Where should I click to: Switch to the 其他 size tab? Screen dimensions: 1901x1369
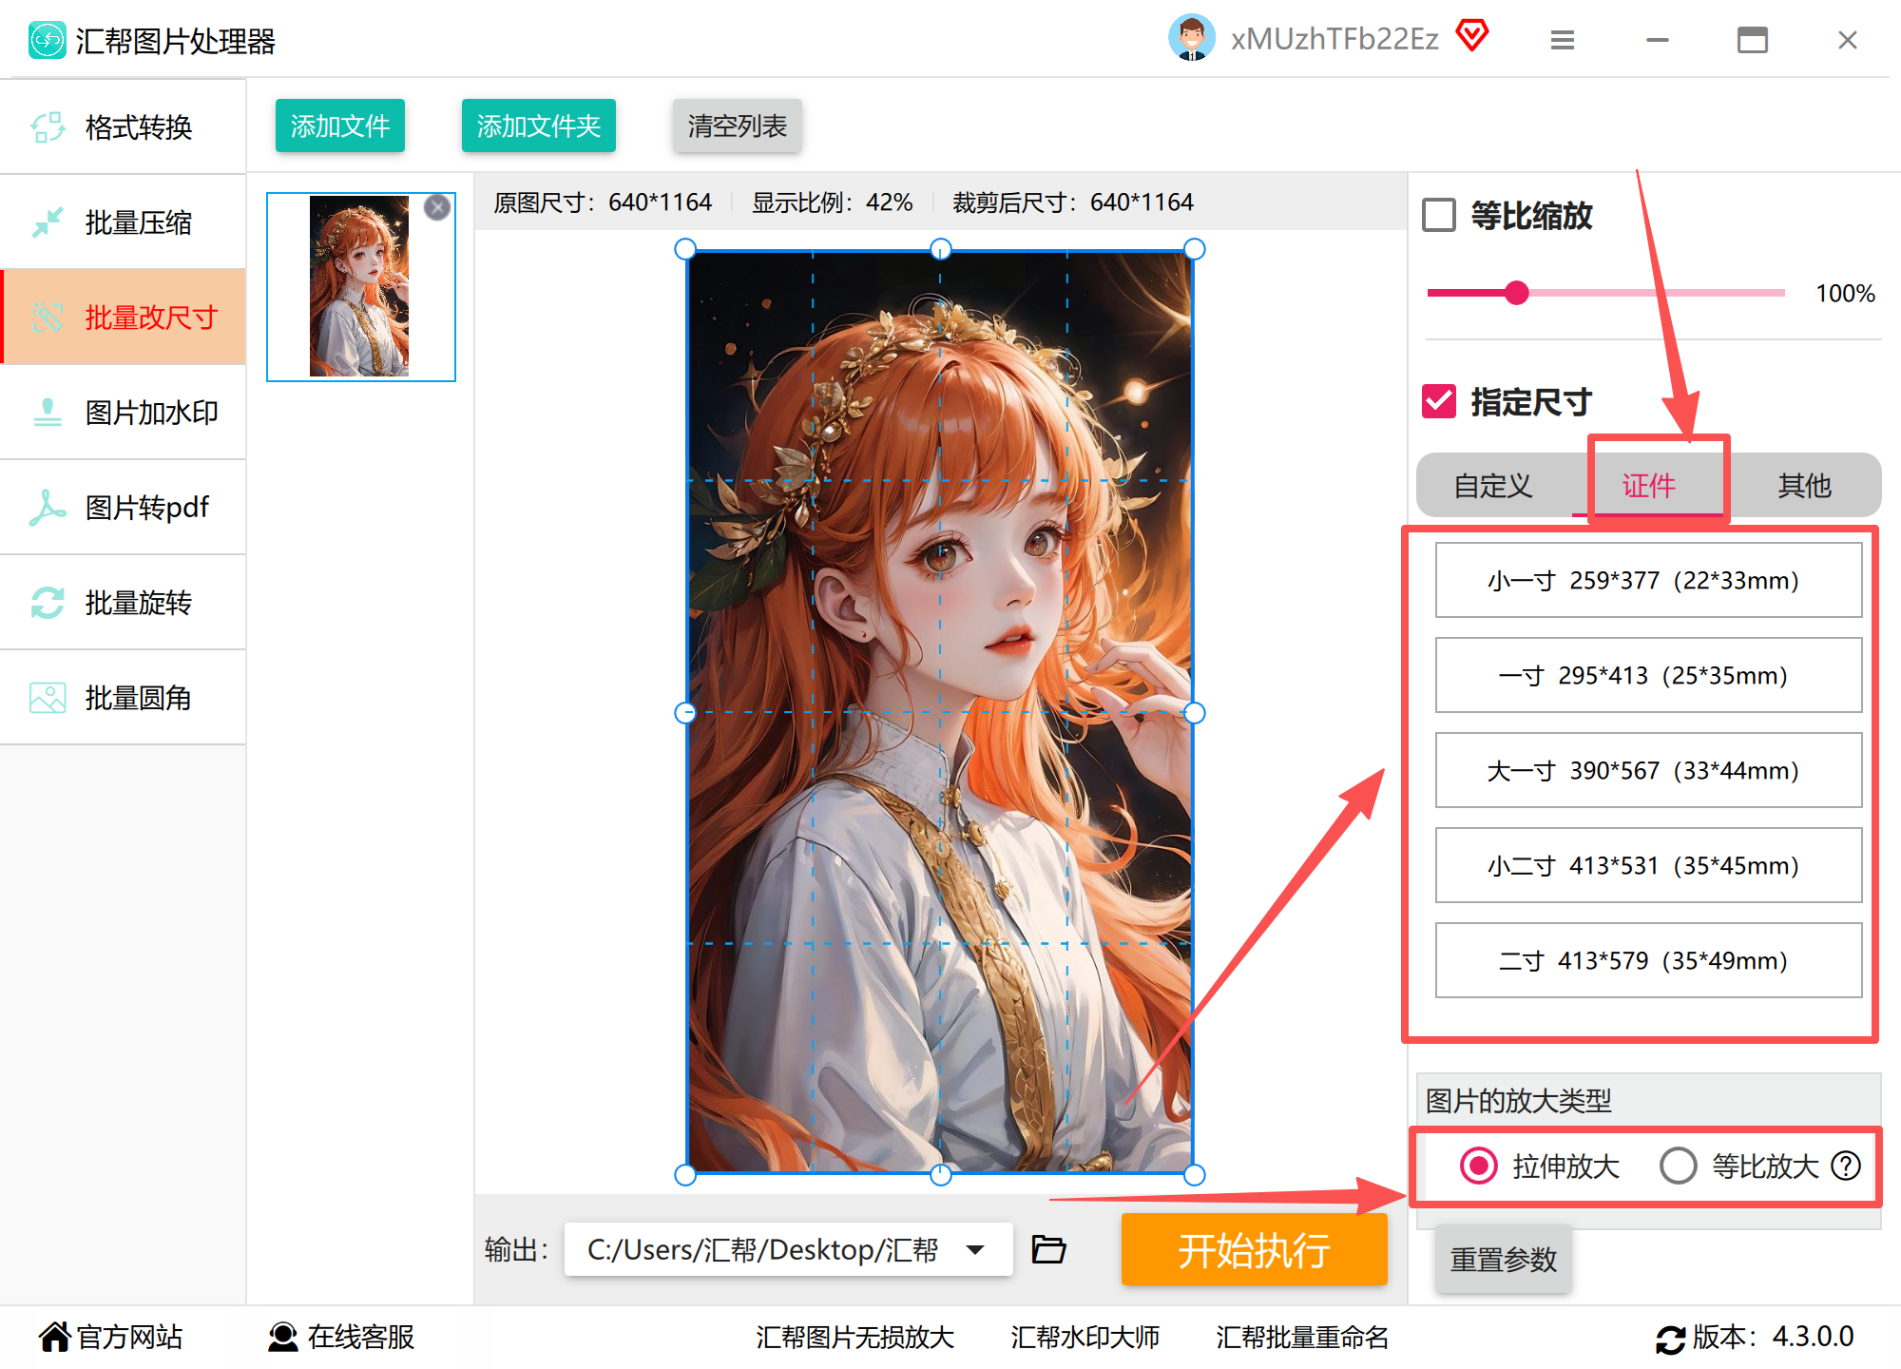click(x=1803, y=486)
